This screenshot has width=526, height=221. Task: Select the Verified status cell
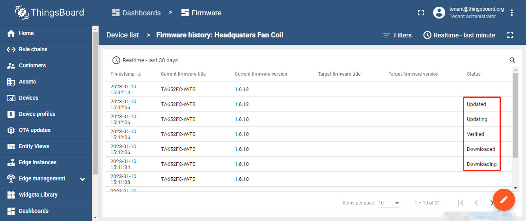(476, 134)
